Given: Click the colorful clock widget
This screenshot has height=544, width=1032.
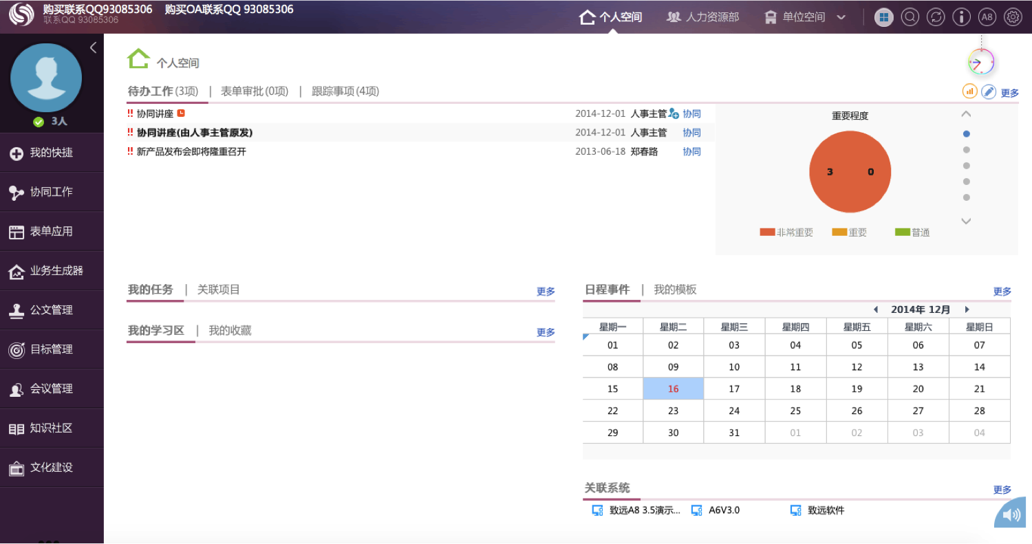Looking at the screenshot, I should [981, 62].
